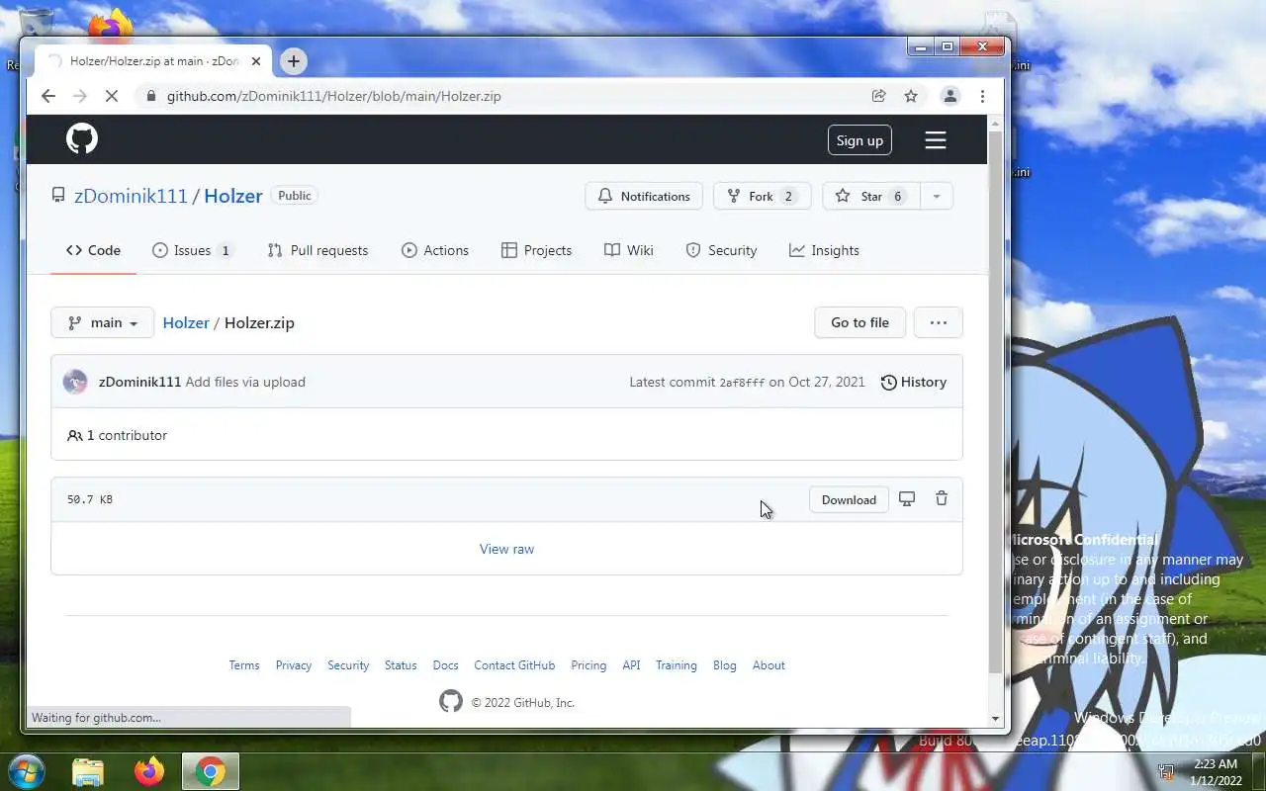
Task: Open the zDominik111 owner link
Action: coord(131,196)
